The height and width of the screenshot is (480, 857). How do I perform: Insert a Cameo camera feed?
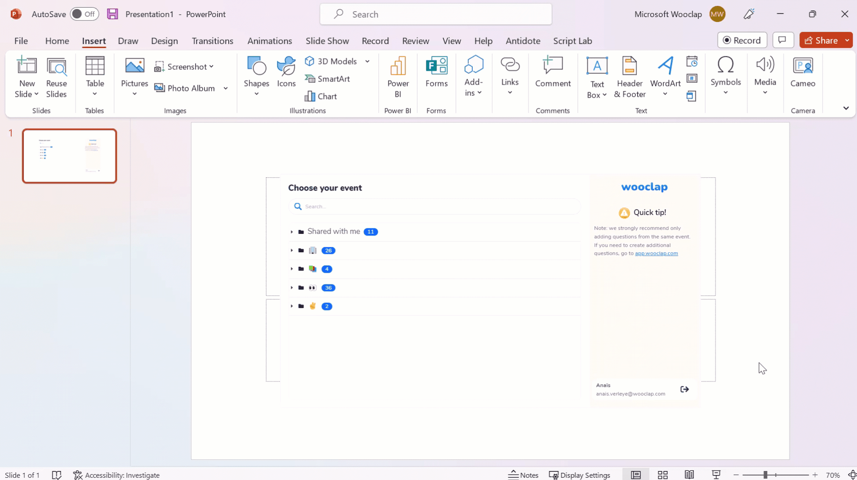coord(802,72)
